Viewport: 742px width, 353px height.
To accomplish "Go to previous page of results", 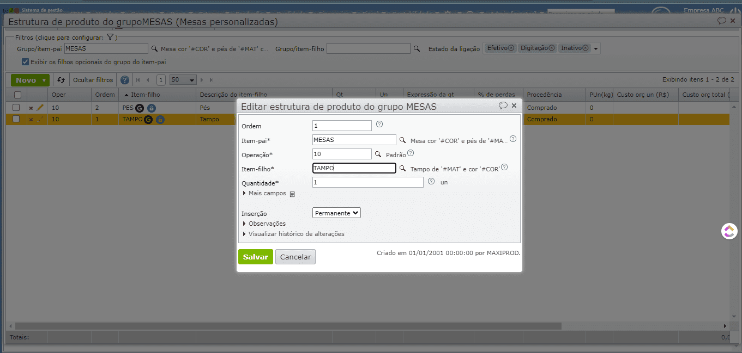I will [x=148, y=80].
